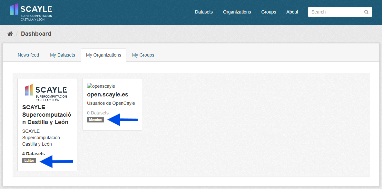Open the SCAYLE organization logo image
The image size is (382, 189).
point(46,92)
